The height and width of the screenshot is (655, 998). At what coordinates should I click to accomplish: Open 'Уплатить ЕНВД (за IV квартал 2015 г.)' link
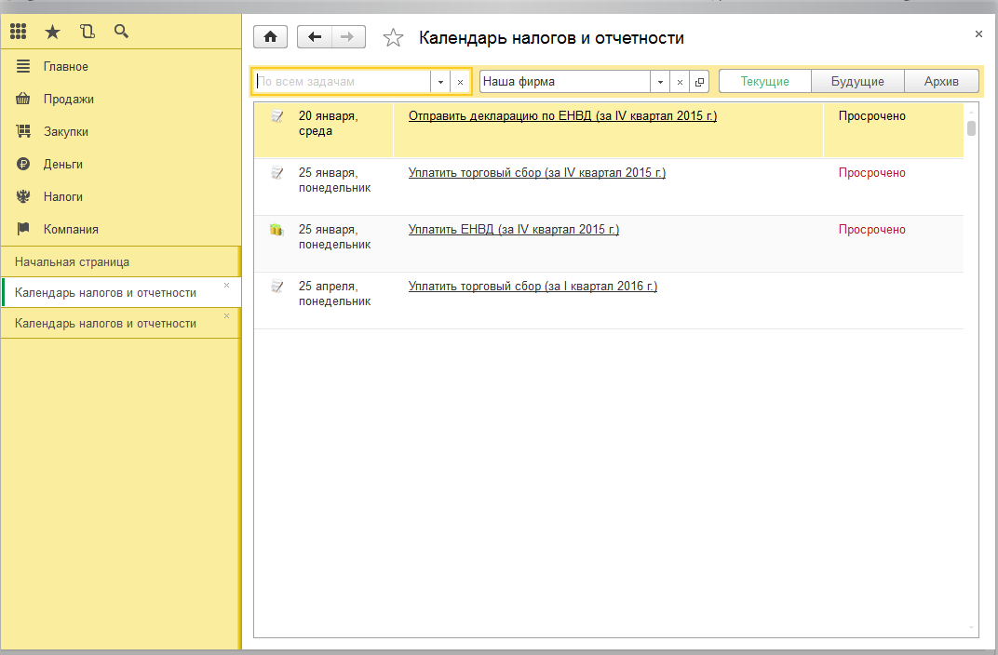coord(513,230)
